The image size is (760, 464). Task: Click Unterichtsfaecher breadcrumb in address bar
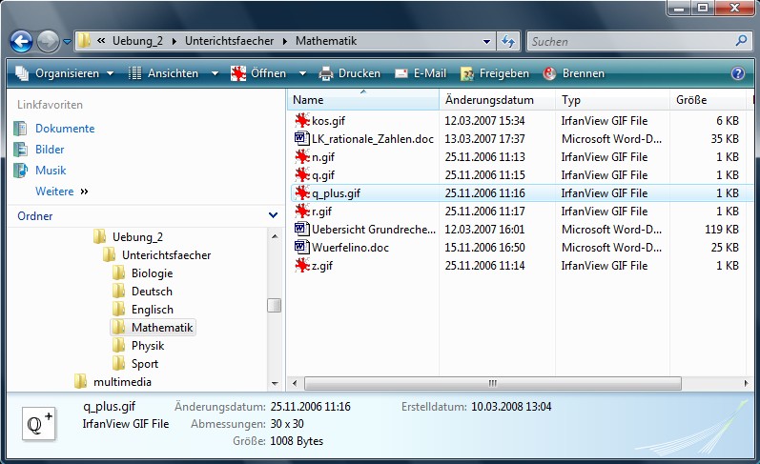(229, 41)
